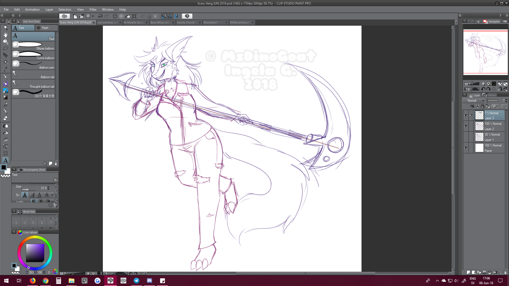Switch to the History tab
509x286 pixels.
[x=490, y=95]
